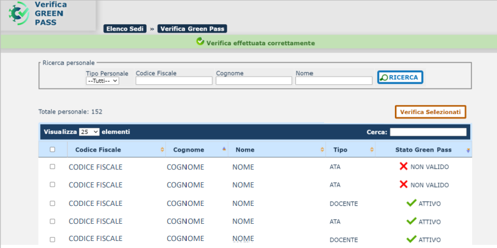Check the fifth row's checkbox

(52, 240)
